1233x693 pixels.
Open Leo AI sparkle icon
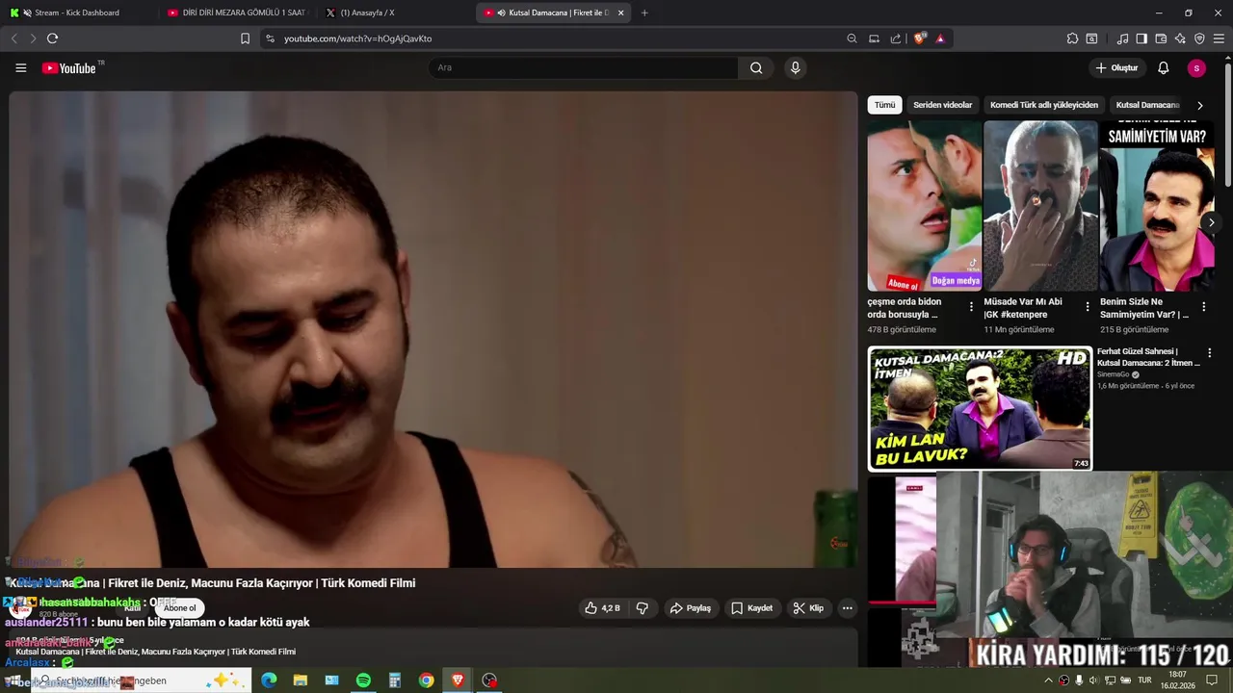tap(1180, 38)
